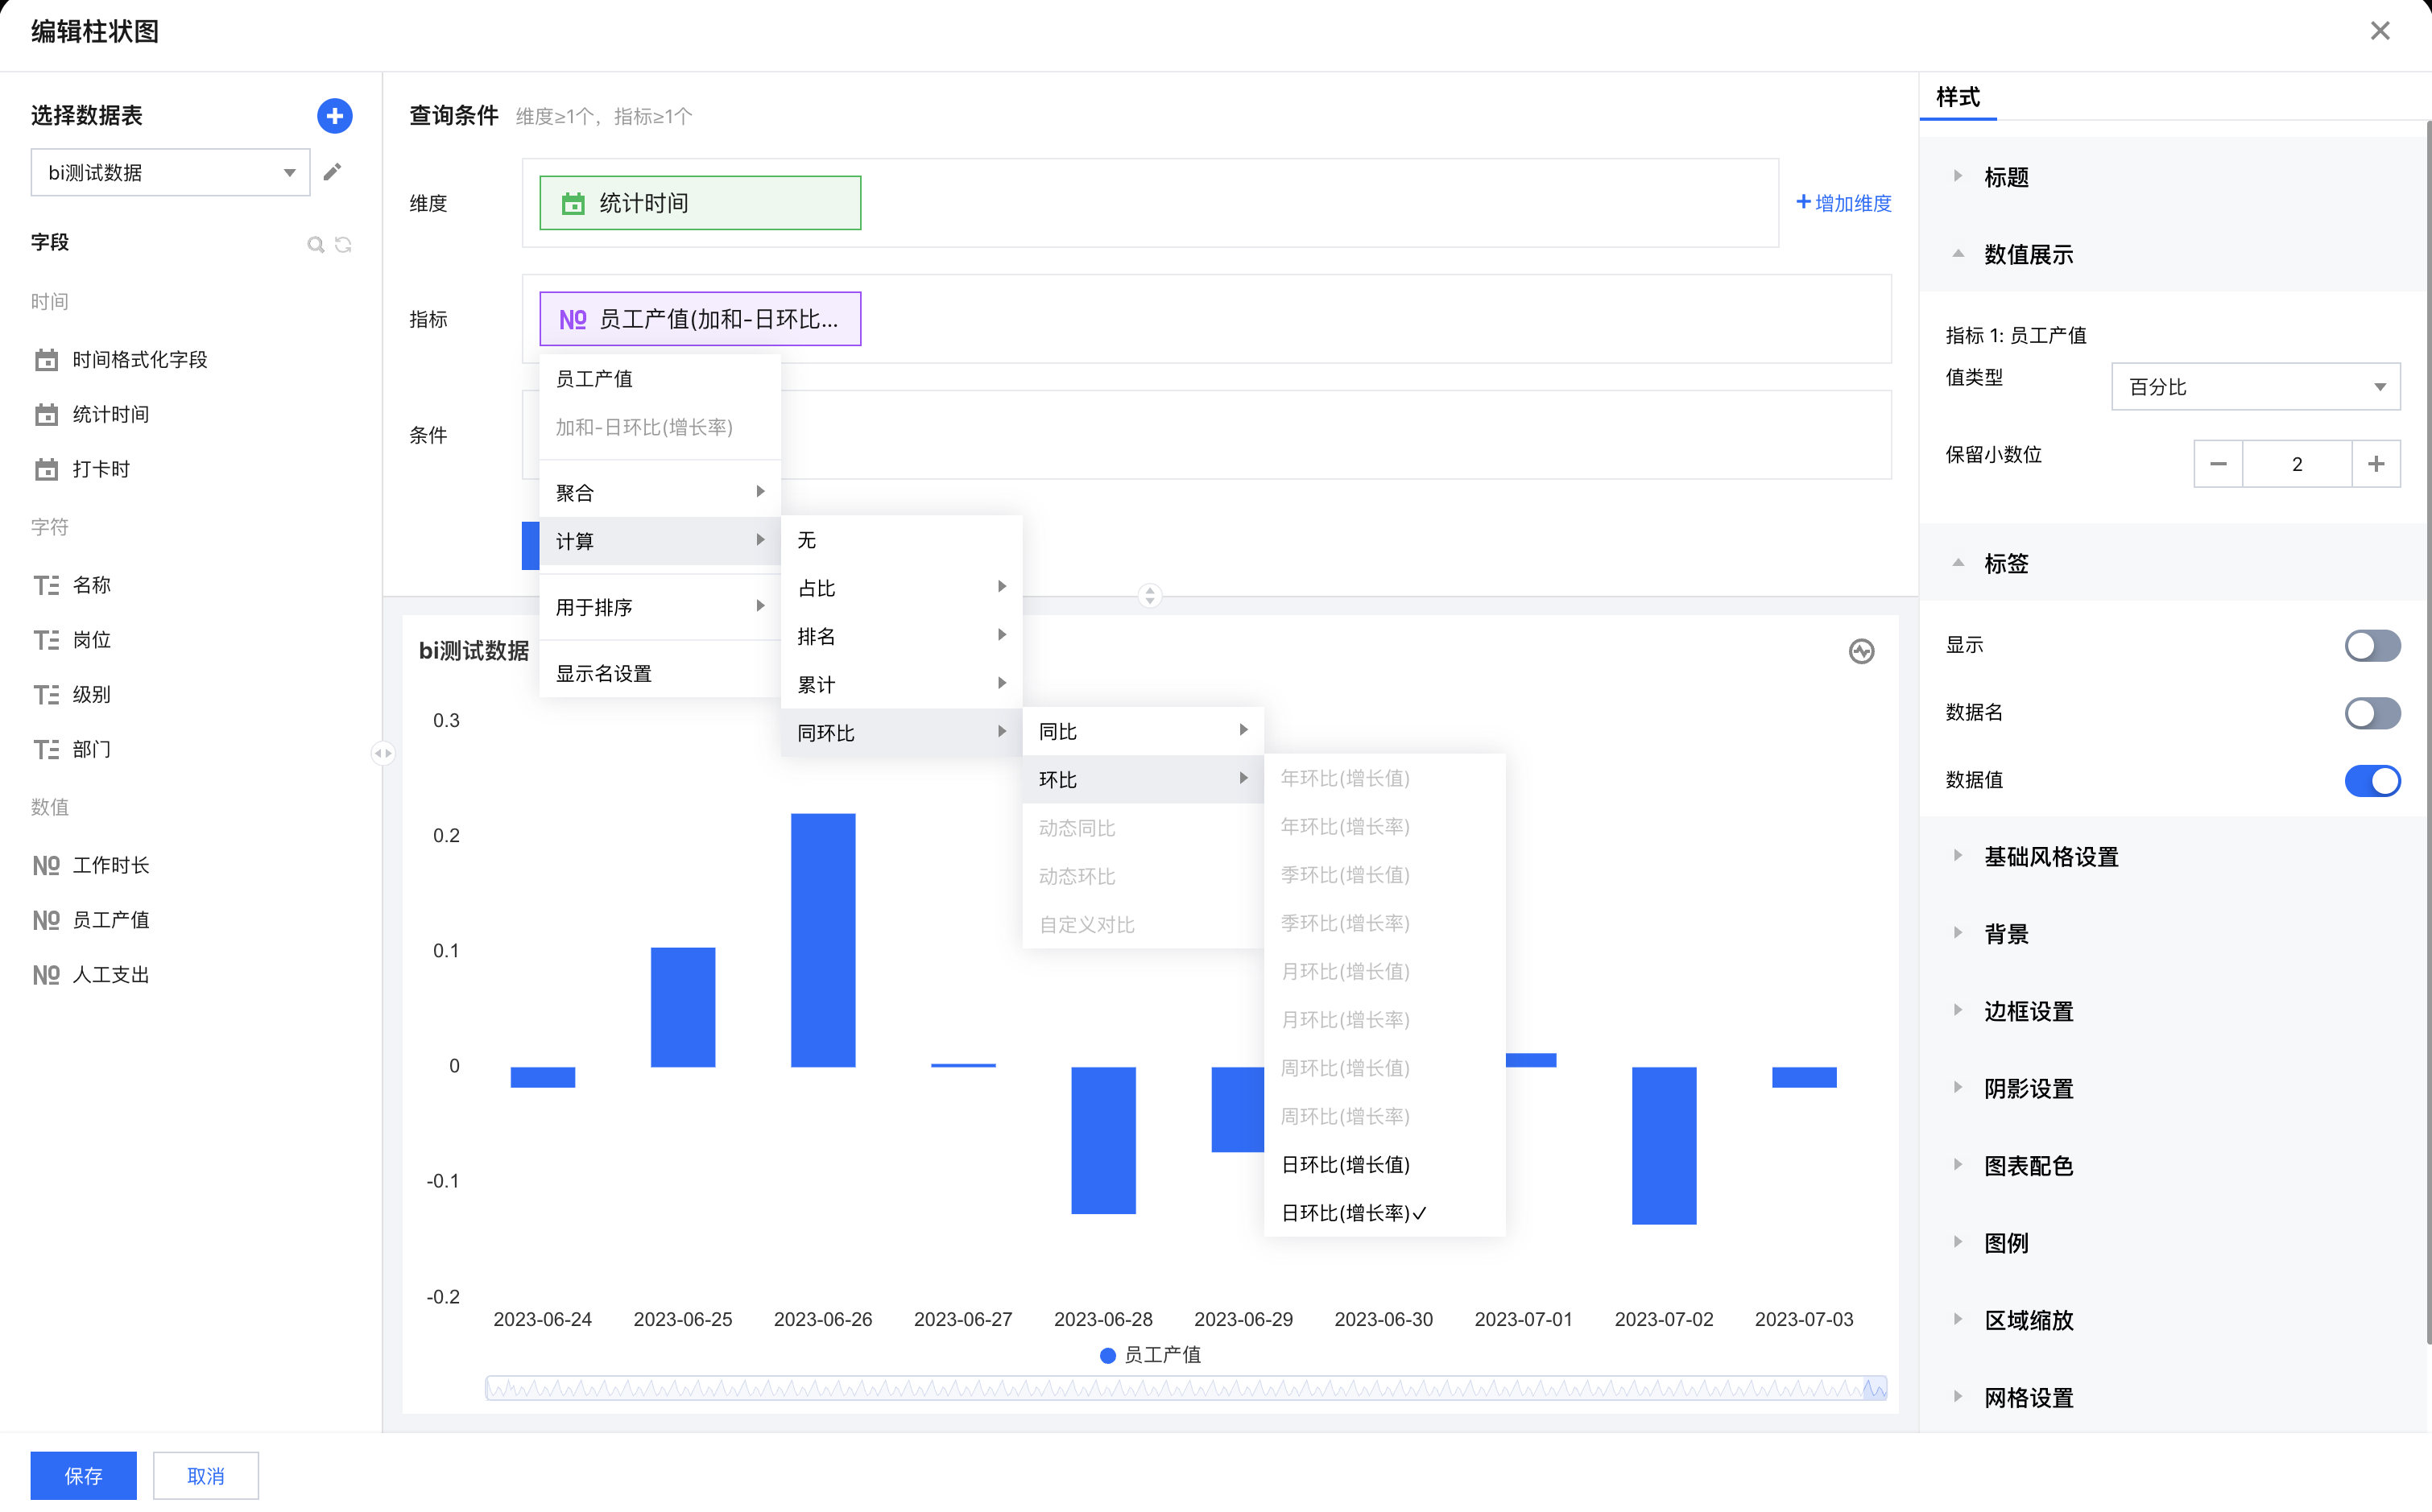Screen dimensions: 2432x1512
Task: Click the refresh fields icon
Action: 343,244
